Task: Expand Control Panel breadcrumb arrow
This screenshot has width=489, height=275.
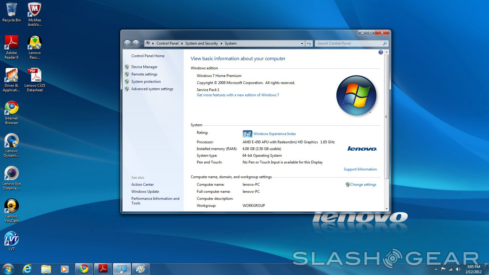Action: (182, 43)
